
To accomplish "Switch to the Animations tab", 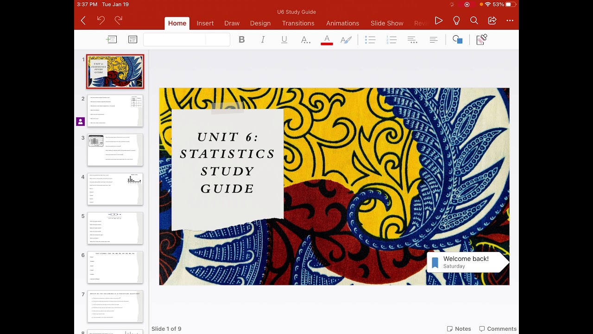I will pyautogui.click(x=342, y=23).
